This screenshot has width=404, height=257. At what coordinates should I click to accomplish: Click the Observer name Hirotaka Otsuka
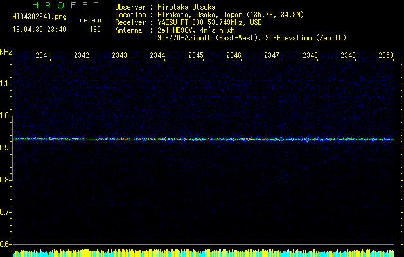pos(186,7)
